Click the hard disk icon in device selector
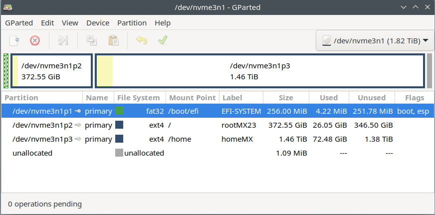Viewport: 435px width, 215px height. click(327, 41)
